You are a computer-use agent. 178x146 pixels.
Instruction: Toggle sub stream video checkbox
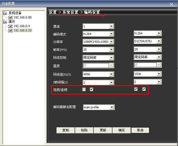tap(136, 89)
